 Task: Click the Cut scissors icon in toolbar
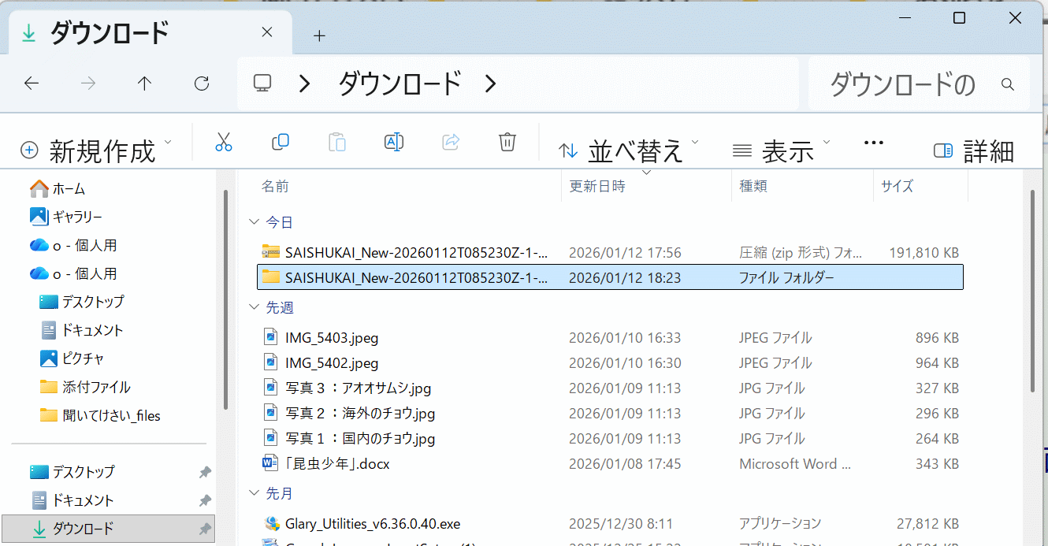[x=224, y=143]
